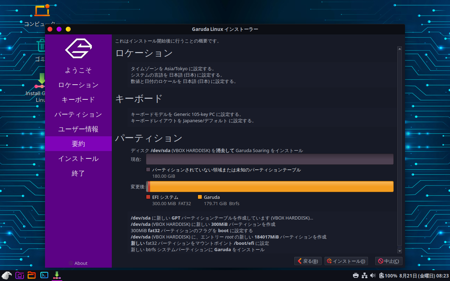Select the ようこそ step in the sidebar
Image resolution: width=450 pixels, height=281 pixels.
(78, 70)
